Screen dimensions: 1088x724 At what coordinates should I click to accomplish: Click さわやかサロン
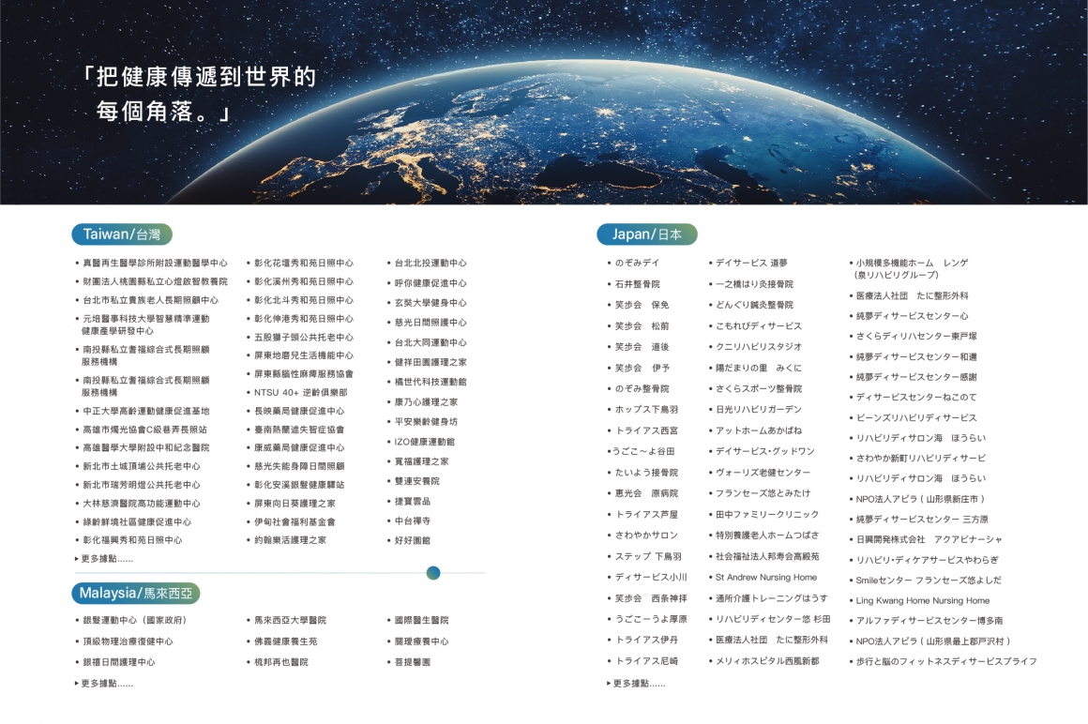(646, 535)
